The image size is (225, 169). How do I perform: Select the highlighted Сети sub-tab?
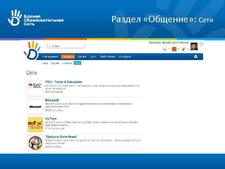(x=77, y=63)
